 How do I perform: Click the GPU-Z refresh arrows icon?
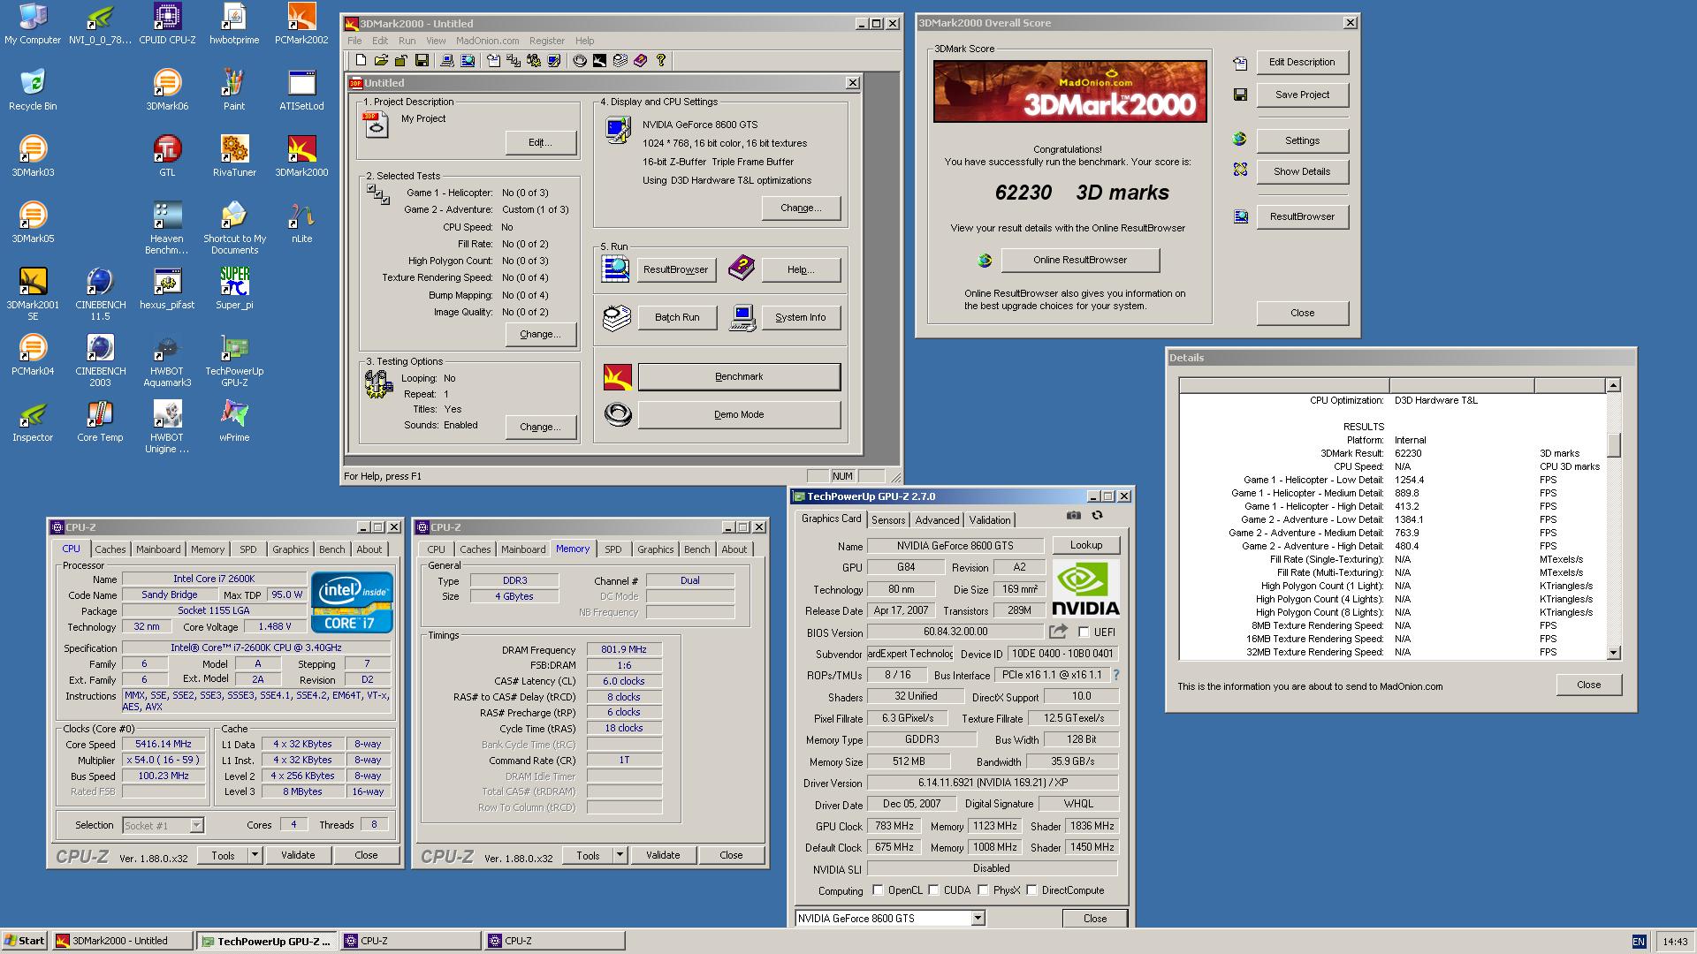1097,515
